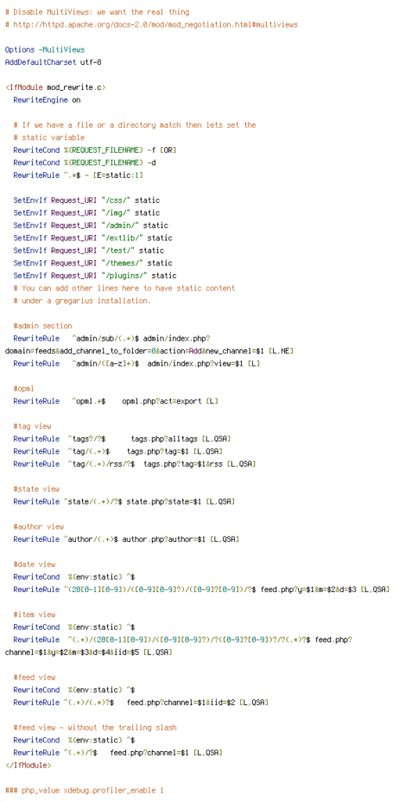Click the #admin section comment

pos(43,326)
